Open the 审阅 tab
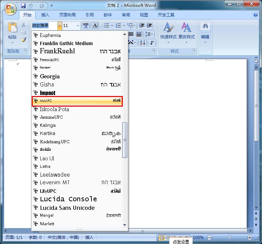 pyautogui.click(x=126, y=15)
